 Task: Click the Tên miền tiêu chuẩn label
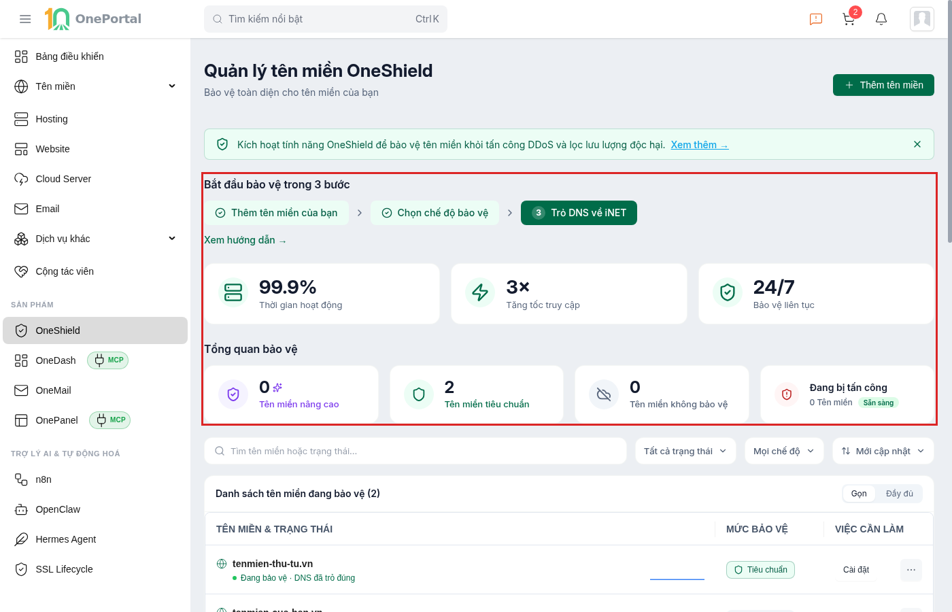point(487,404)
